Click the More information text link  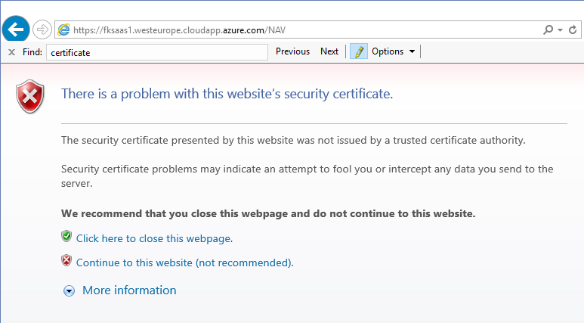tap(129, 290)
